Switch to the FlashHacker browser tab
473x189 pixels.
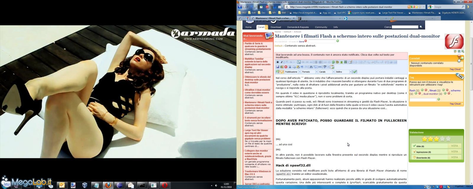pyautogui.click(x=319, y=18)
